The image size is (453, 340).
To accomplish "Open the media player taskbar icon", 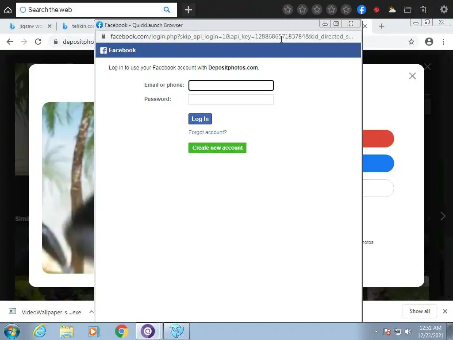I will coord(93,331).
